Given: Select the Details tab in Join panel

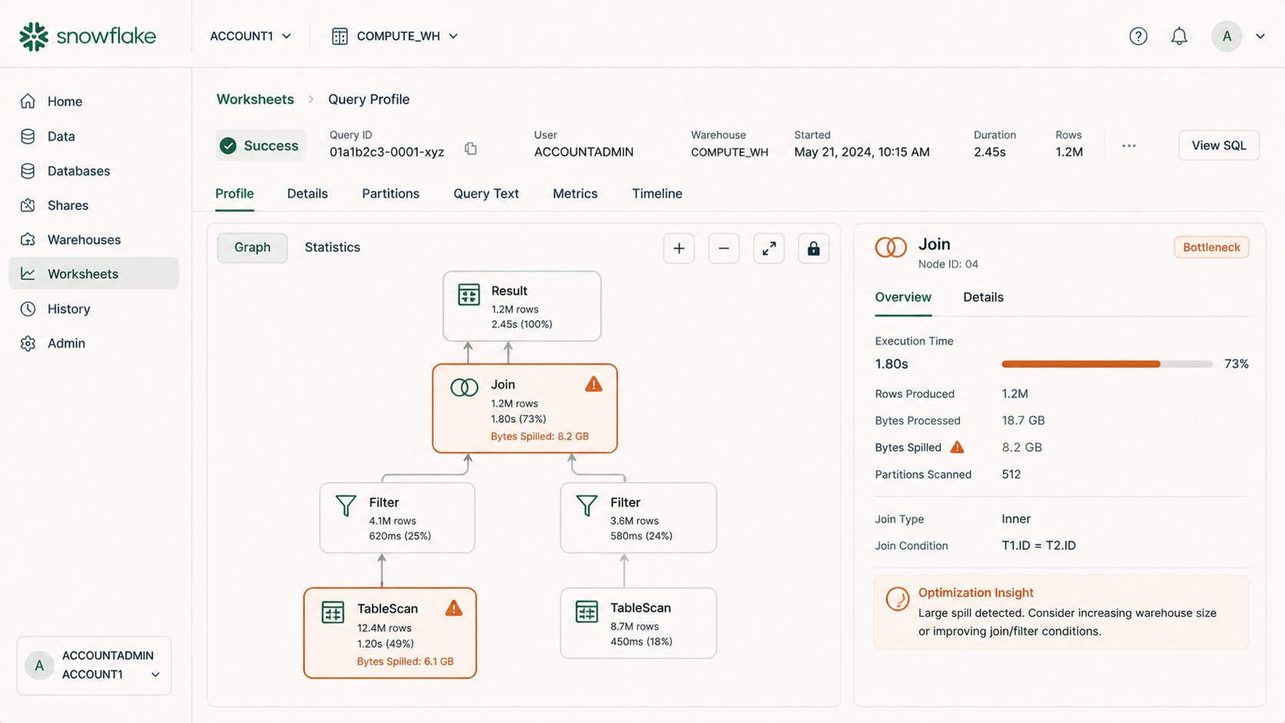Looking at the screenshot, I should pyautogui.click(x=983, y=297).
